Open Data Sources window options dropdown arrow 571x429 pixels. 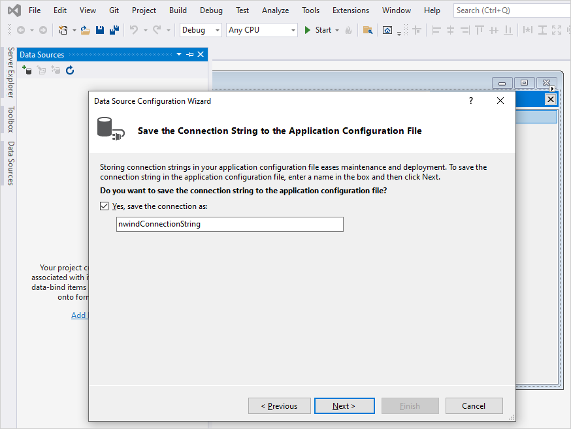point(179,55)
